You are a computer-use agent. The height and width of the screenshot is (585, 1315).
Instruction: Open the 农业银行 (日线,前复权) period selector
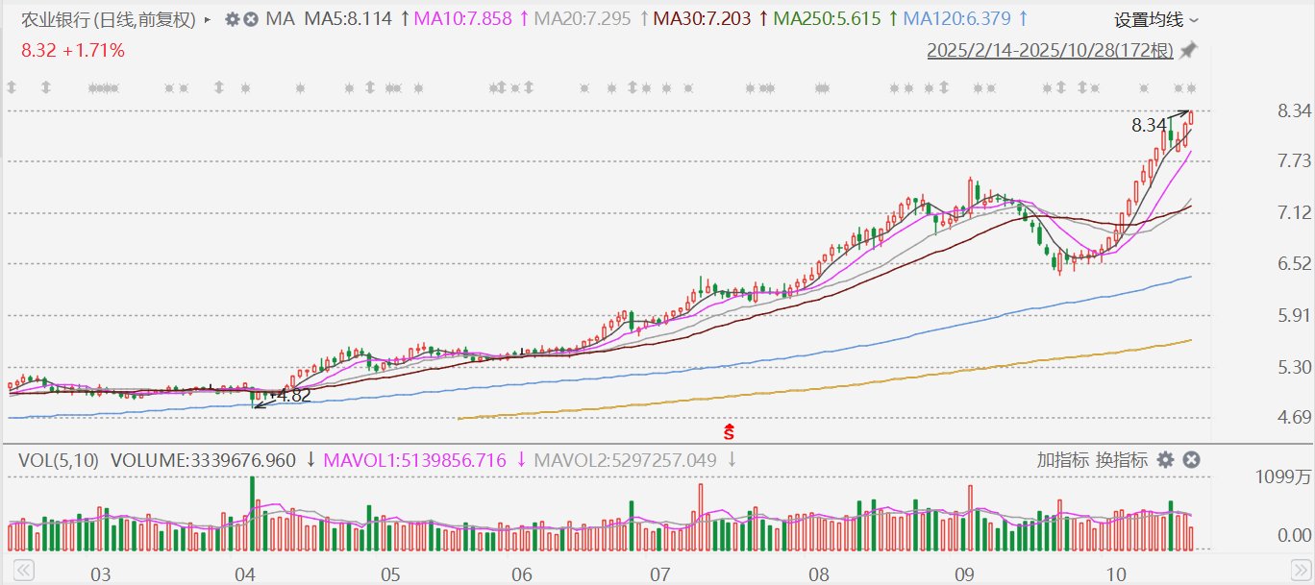108,19
